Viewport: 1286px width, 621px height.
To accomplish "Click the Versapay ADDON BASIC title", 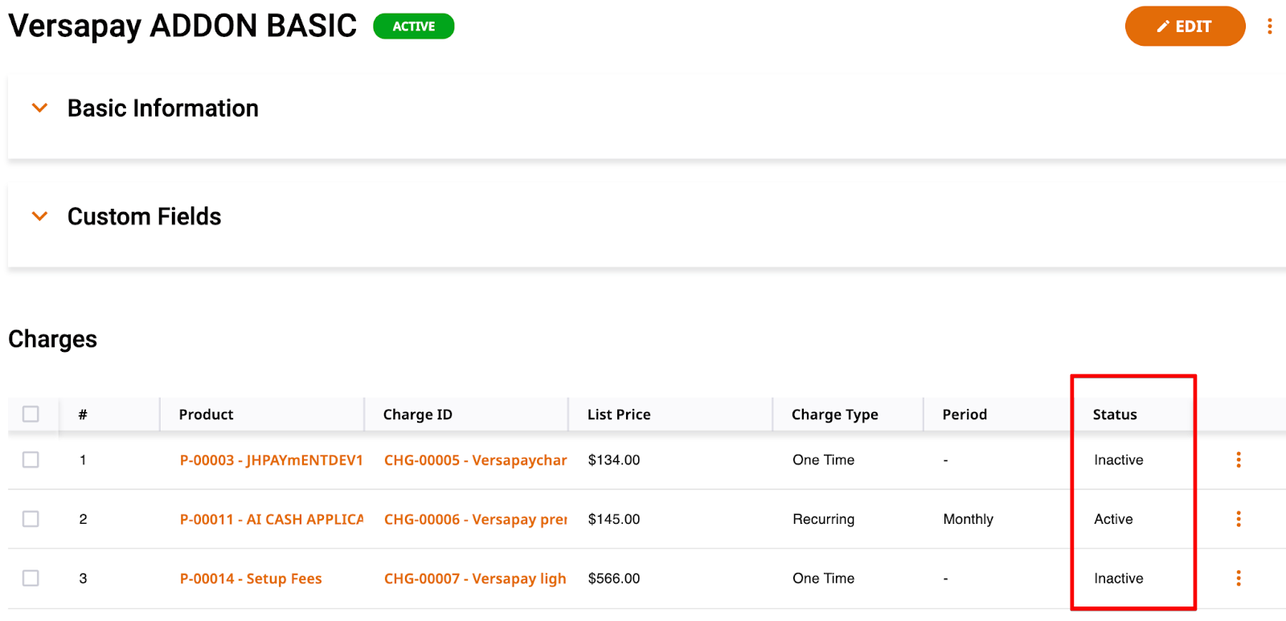I will (x=182, y=27).
